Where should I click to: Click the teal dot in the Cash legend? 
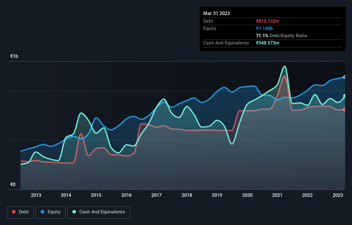pyautogui.click(x=74, y=212)
